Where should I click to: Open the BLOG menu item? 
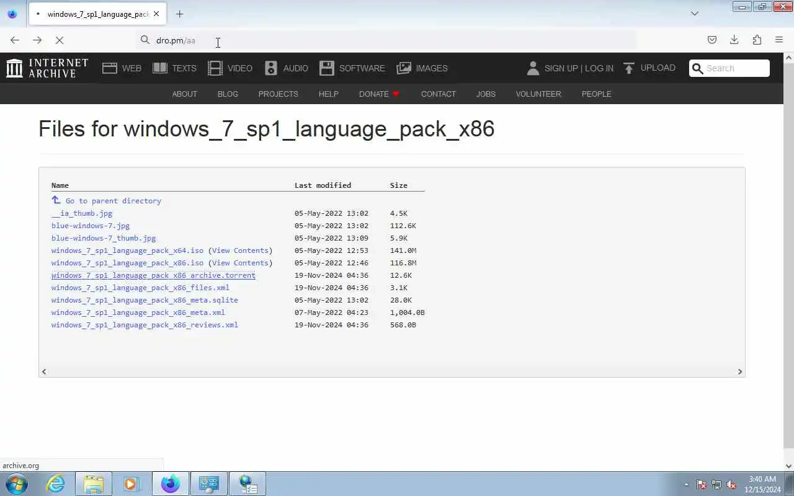coord(228,94)
